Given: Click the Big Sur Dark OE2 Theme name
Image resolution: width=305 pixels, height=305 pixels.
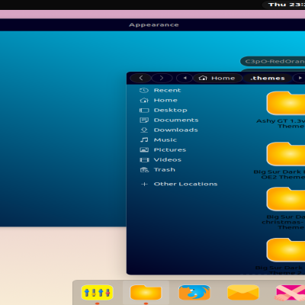Looking at the screenshot, I should (x=279, y=175).
